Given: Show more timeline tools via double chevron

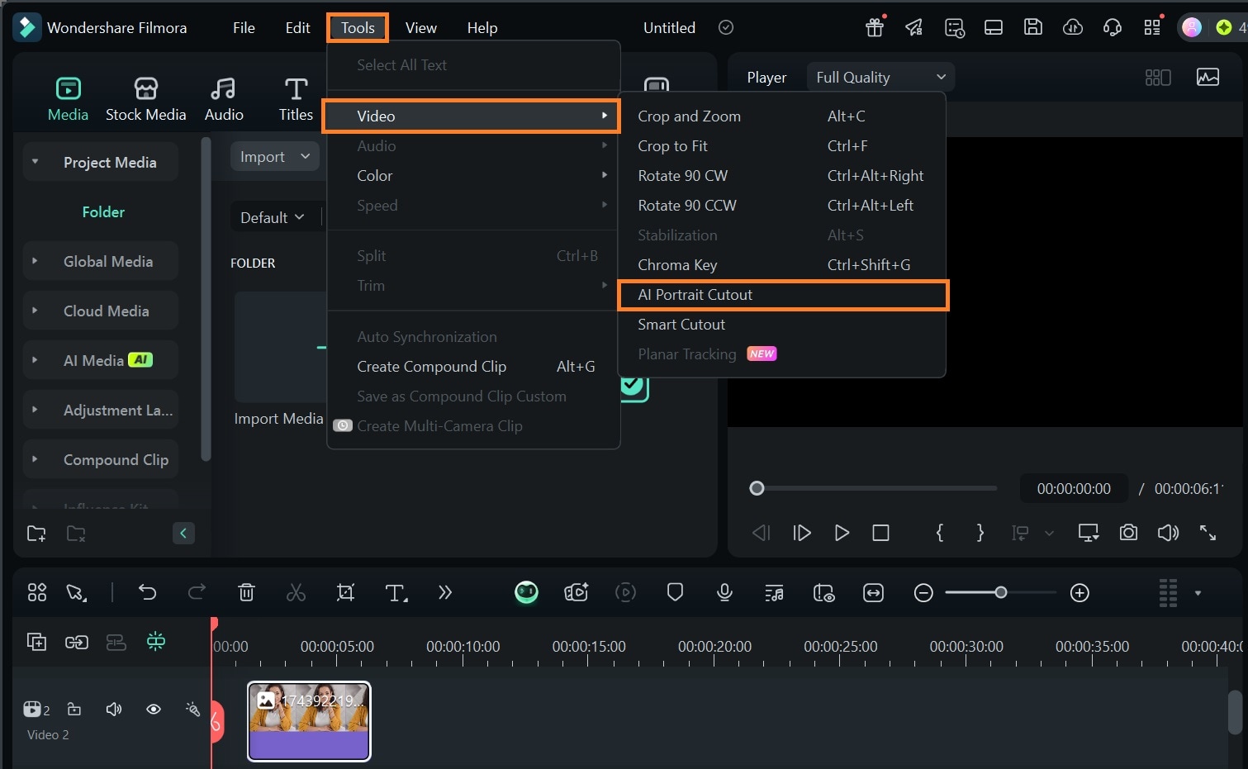Looking at the screenshot, I should (x=445, y=592).
